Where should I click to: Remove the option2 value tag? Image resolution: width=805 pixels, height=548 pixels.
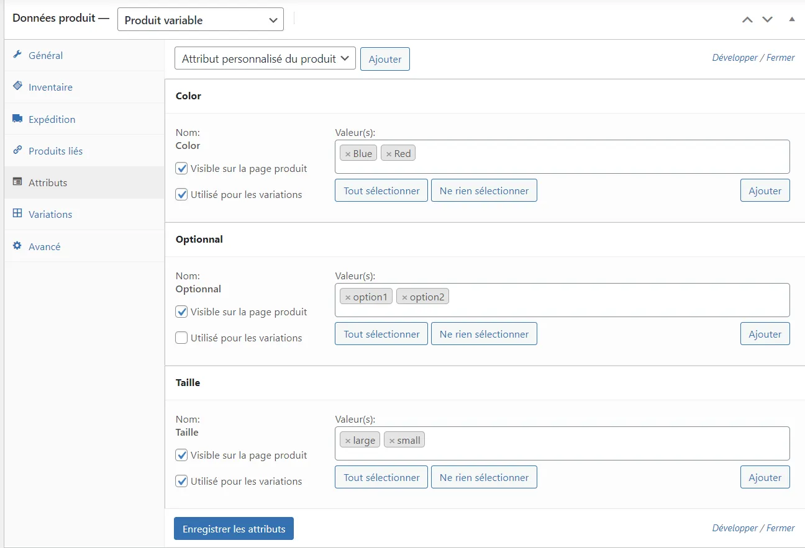[404, 297]
